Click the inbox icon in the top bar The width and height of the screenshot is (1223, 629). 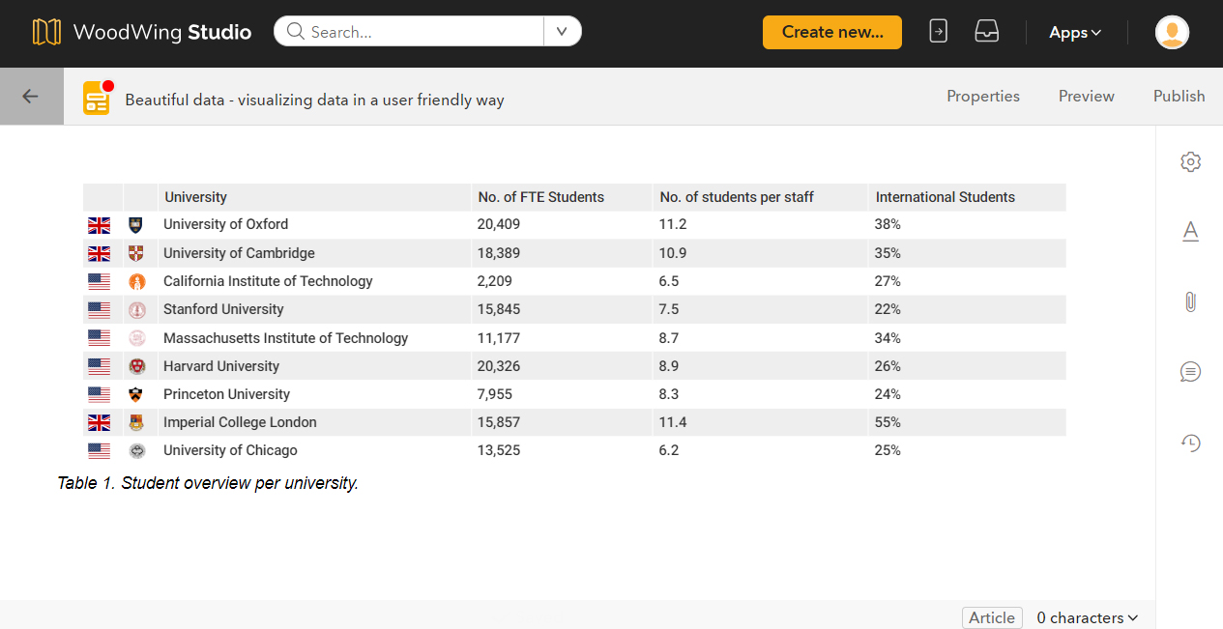tap(986, 31)
